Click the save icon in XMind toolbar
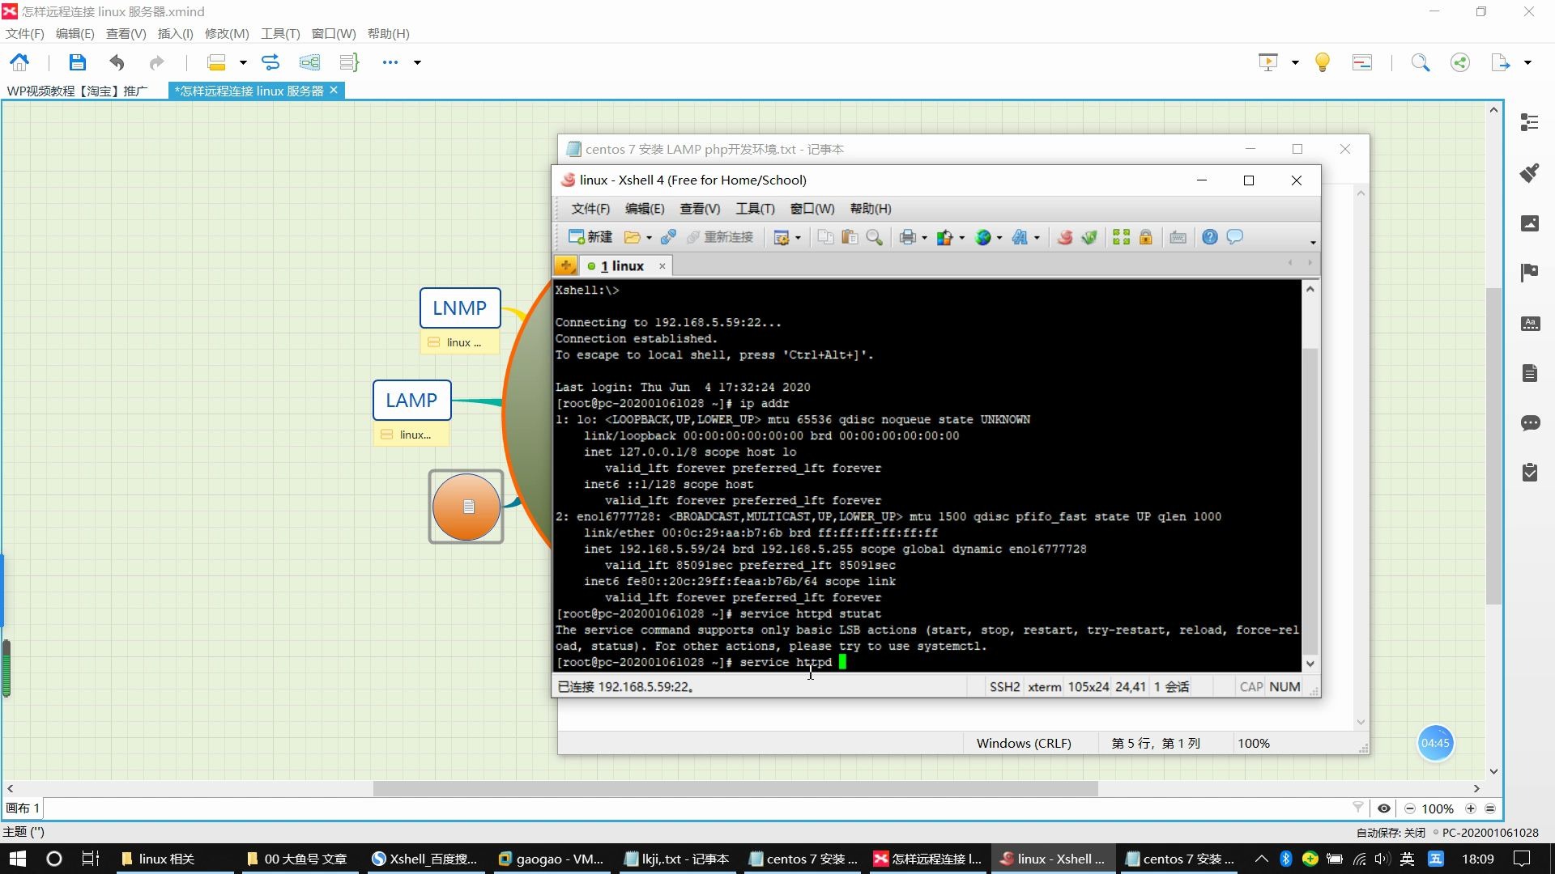This screenshot has height=874, width=1555. (77, 62)
